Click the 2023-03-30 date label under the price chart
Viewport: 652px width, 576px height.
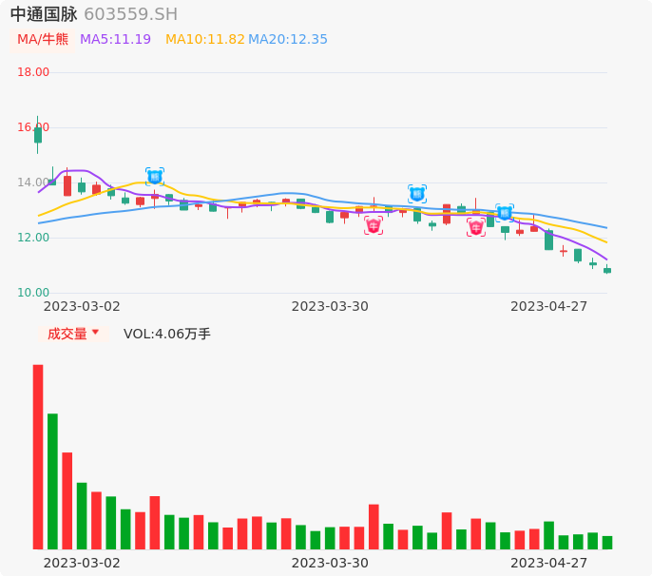coord(330,306)
